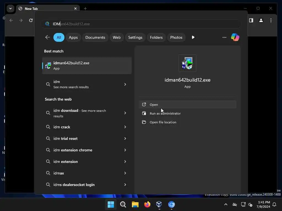This screenshot has width=282, height=211.
Task: Click the idman app icon in best match
Action: [48, 66]
